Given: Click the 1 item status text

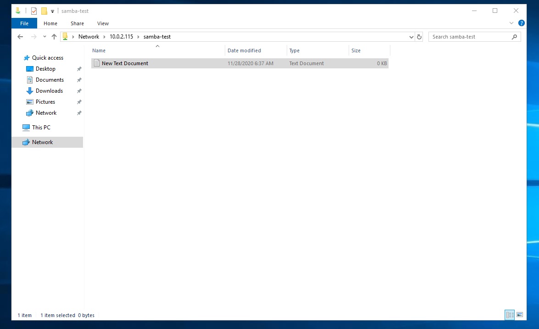Looking at the screenshot, I should point(24,315).
